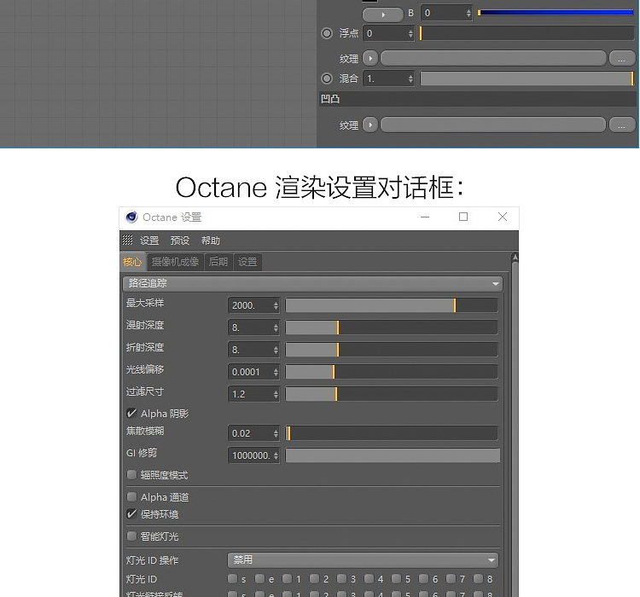The width and height of the screenshot is (640, 597).
Task: Toggle the 保持环境 checkbox
Action: point(131,513)
